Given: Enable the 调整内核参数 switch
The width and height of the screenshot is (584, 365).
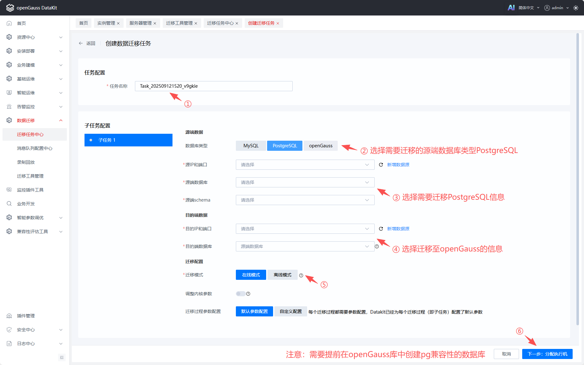Looking at the screenshot, I should coord(240,294).
